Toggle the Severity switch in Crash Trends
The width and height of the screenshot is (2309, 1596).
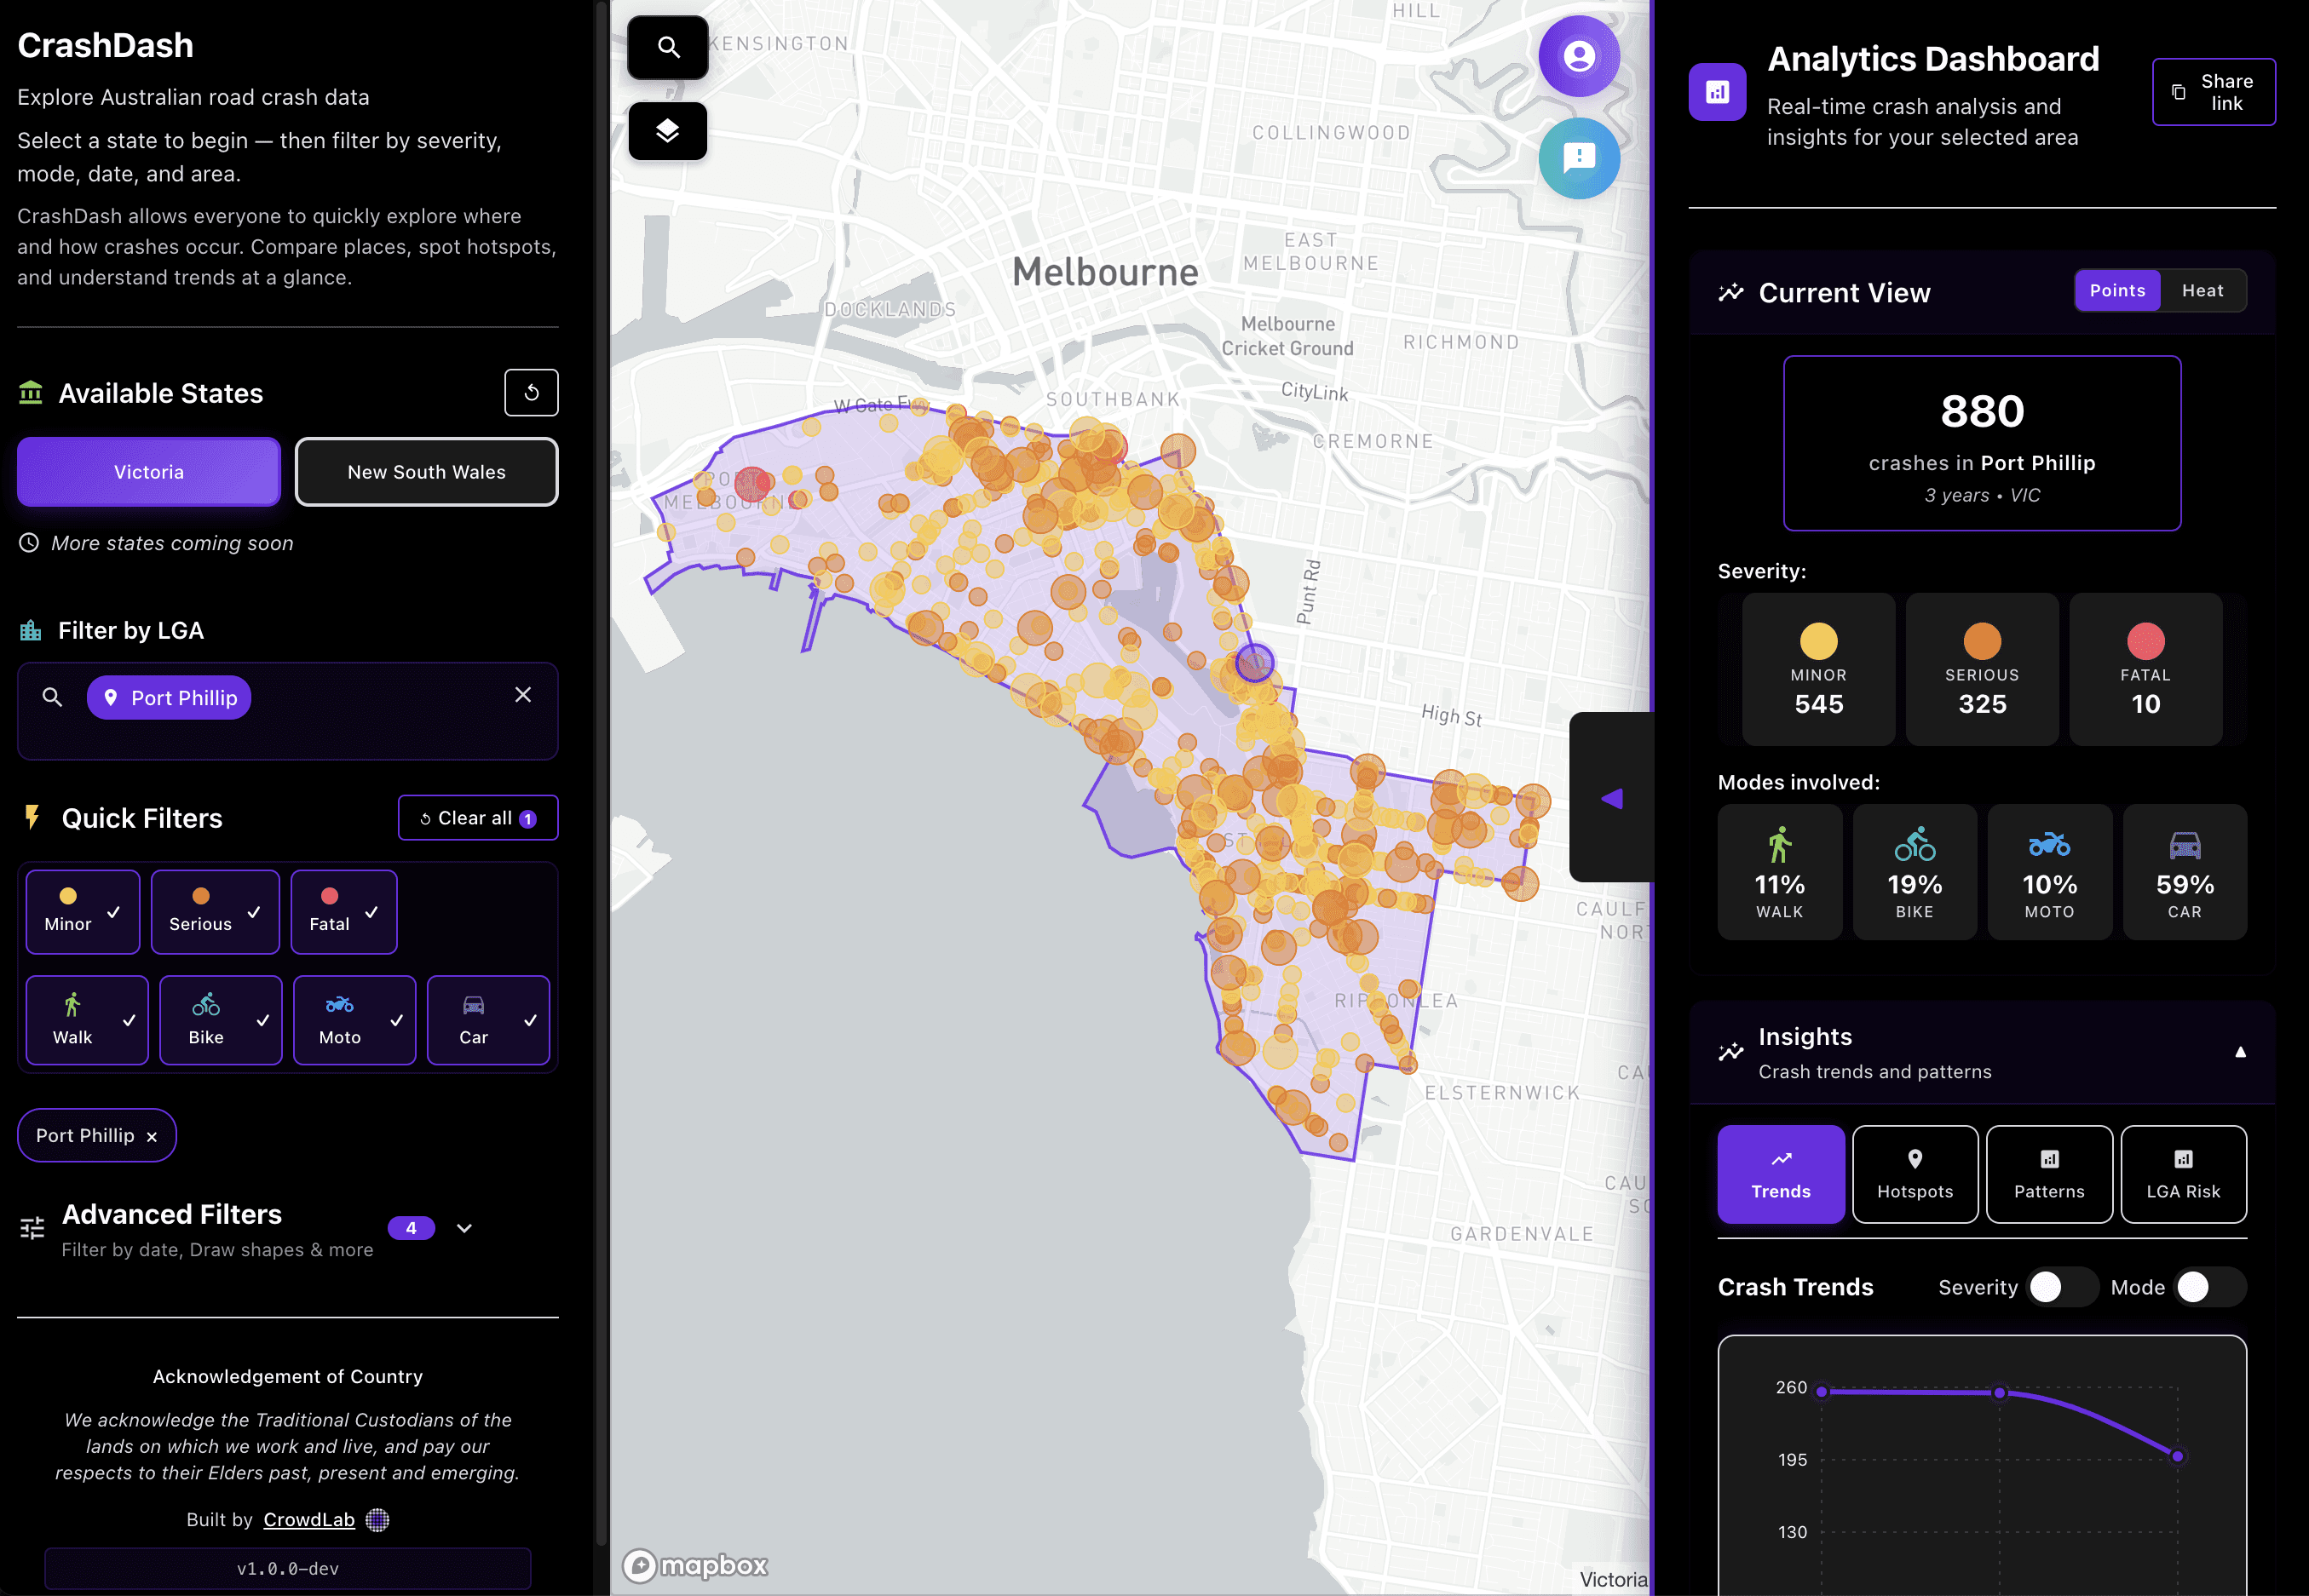tap(2061, 1287)
